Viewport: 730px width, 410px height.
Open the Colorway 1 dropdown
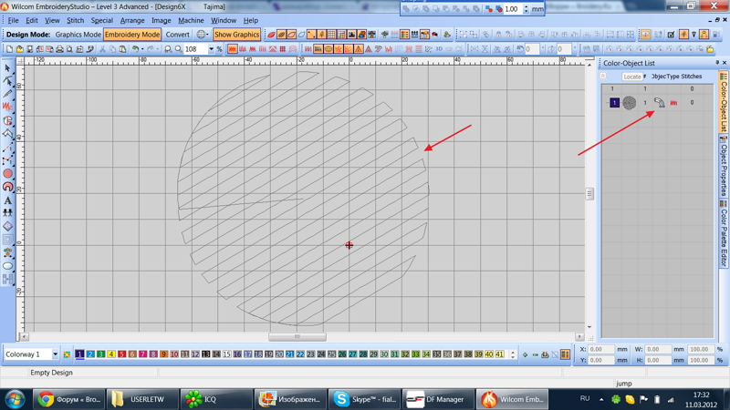pos(55,354)
